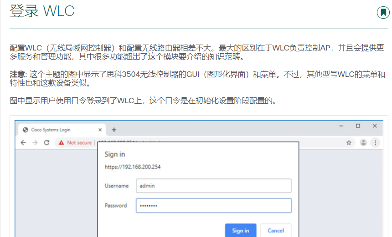
Task: Maximize the embedded browser window
Action: [358, 126]
